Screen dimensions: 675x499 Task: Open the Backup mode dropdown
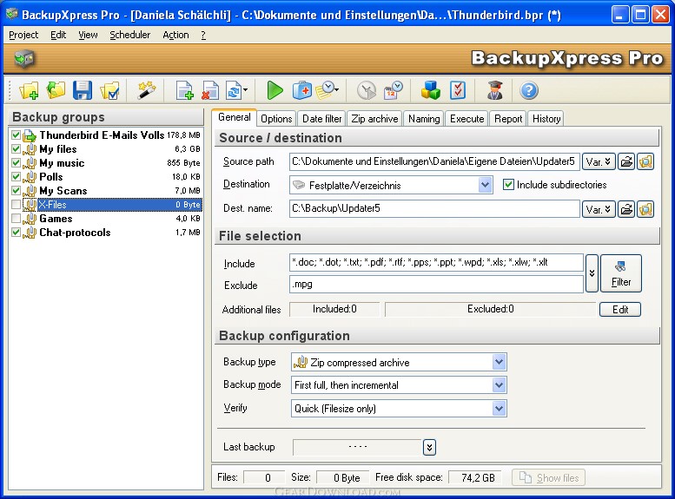[x=499, y=384]
